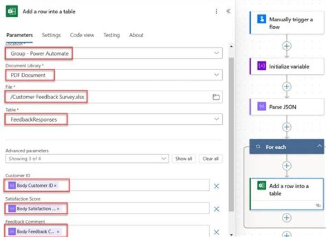Click inside the Satisfaction Score input field
The height and width of the screenshot is (237, 326).
coord(107,208)
